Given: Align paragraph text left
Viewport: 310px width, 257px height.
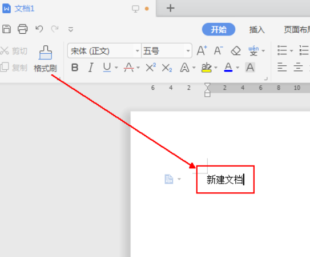Looking at the screenshot, I should (282, 67).
